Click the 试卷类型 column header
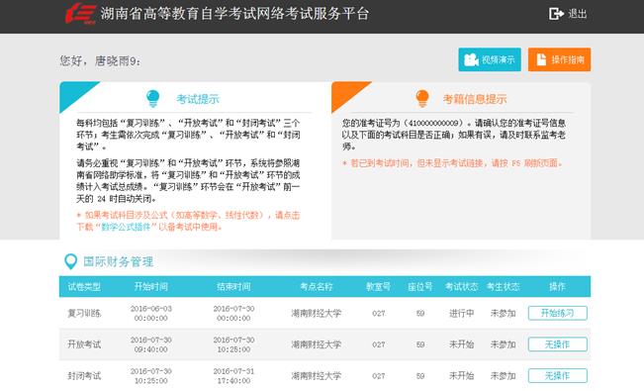This screenshot has height=391, width=644. (84, 287)
